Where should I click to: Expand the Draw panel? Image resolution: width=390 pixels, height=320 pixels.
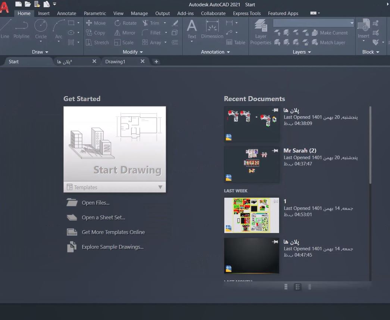(x=40, y=52)
